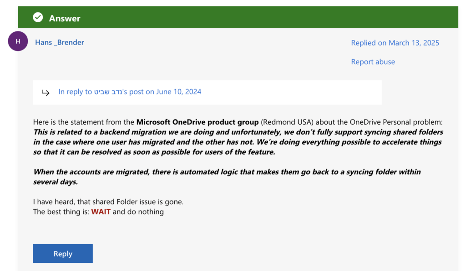Viewport: 466px width, 271px height.
Task: Open the Replied on March 13, 2025 link
Action: tap(395, 43)
